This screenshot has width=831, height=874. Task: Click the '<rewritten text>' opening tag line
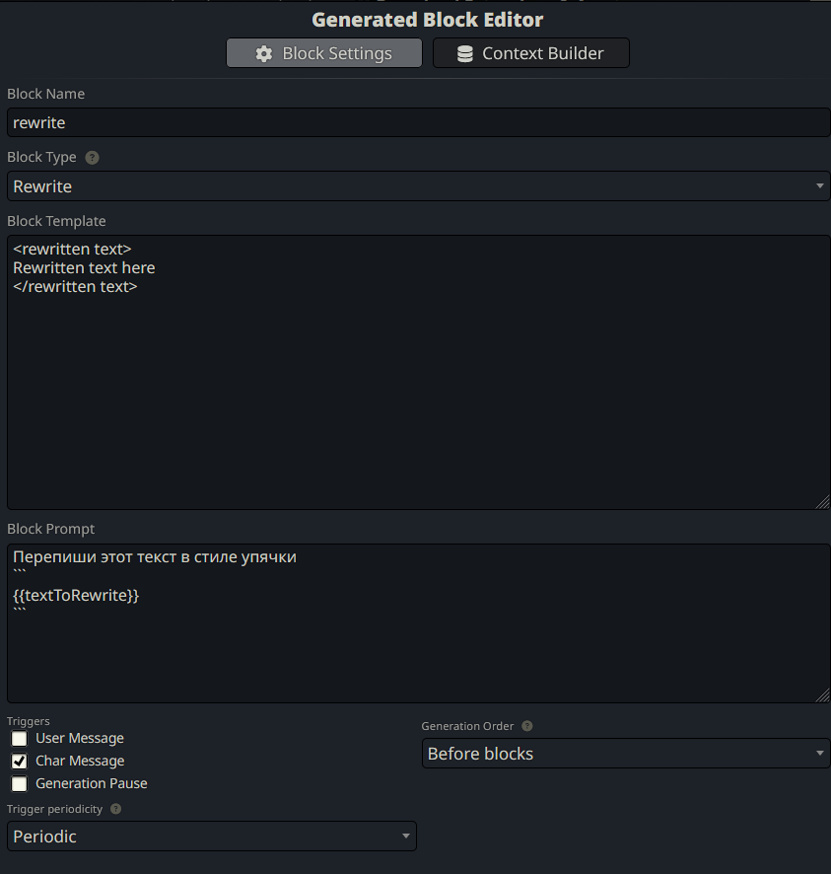pyautogui.click(x=72, y=249)
